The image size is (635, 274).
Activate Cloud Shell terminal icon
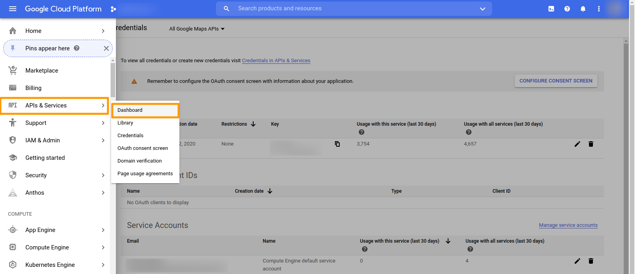(551, 9)
